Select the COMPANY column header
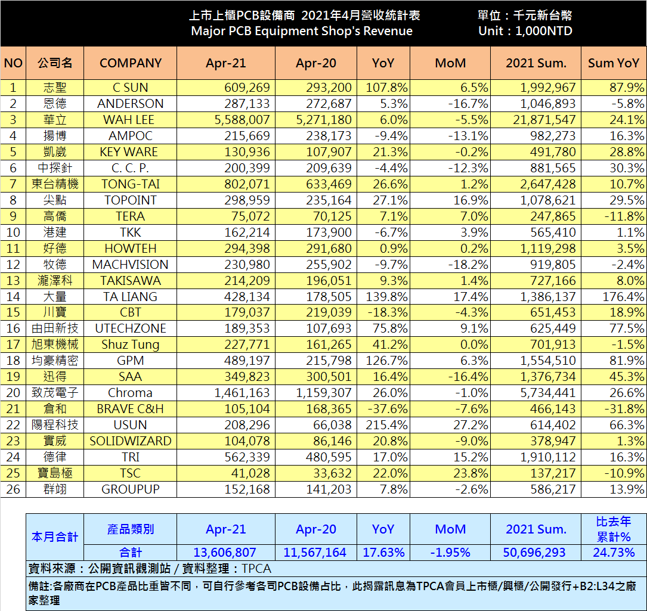 tap(130, 63)
